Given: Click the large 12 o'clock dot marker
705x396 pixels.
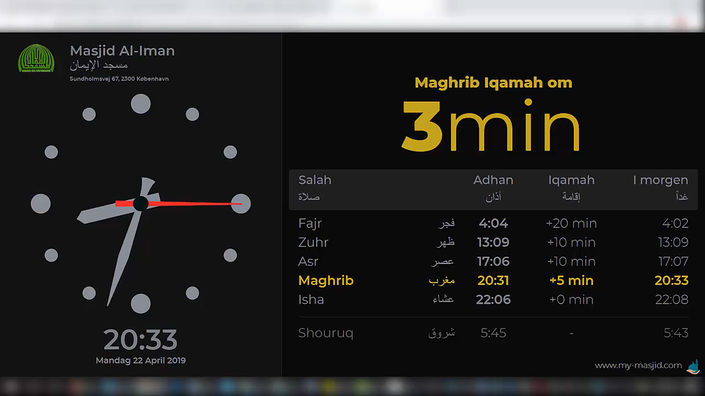Looking at the screenshot, I should pos(140,104).
